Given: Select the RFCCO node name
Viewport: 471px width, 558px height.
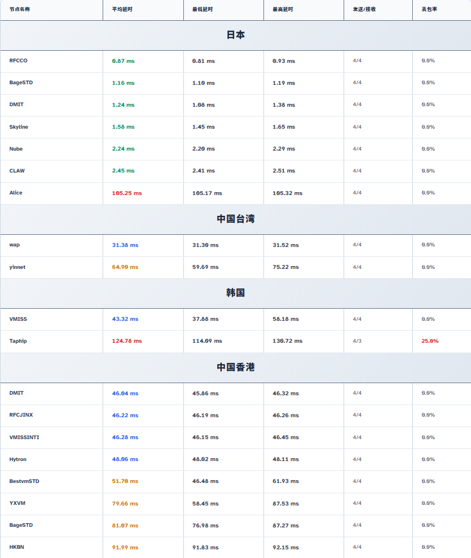Looking at the screenshot, I should click(18, 61).
